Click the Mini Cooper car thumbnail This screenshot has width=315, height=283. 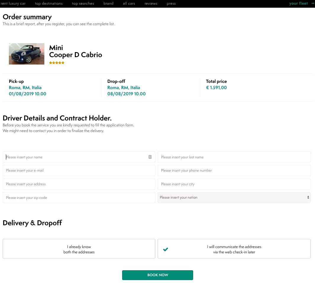tap(27, 54)
